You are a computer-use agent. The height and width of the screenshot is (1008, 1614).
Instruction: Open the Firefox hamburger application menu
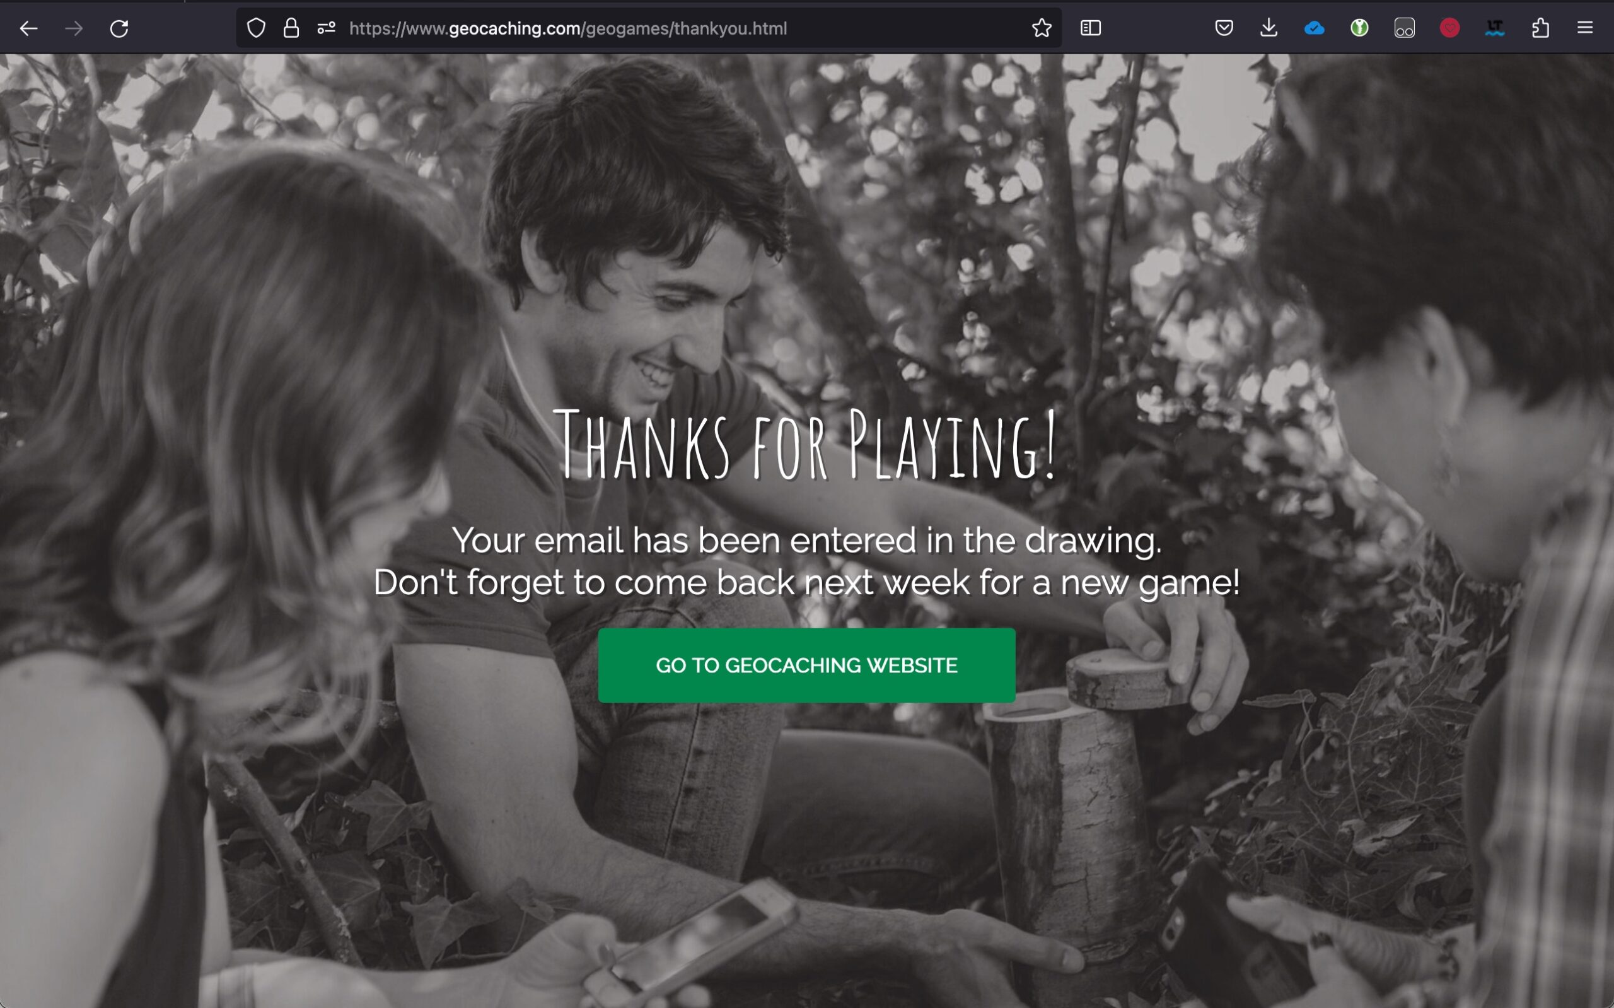[x=1586, y=28]
